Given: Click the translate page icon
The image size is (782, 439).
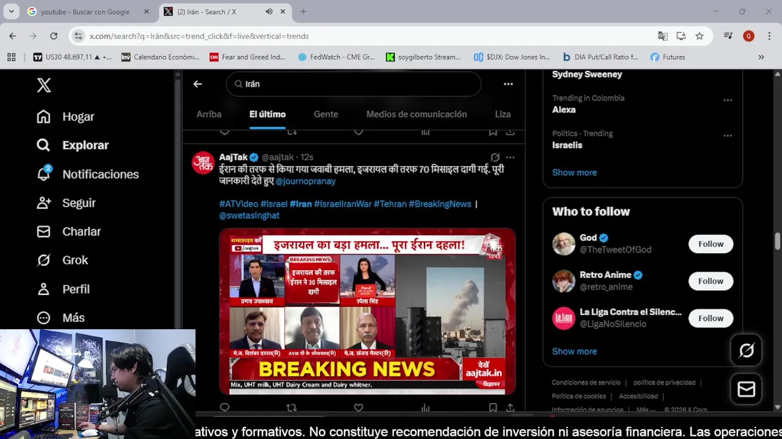Looking at the screenshot, I should (662, 36).
